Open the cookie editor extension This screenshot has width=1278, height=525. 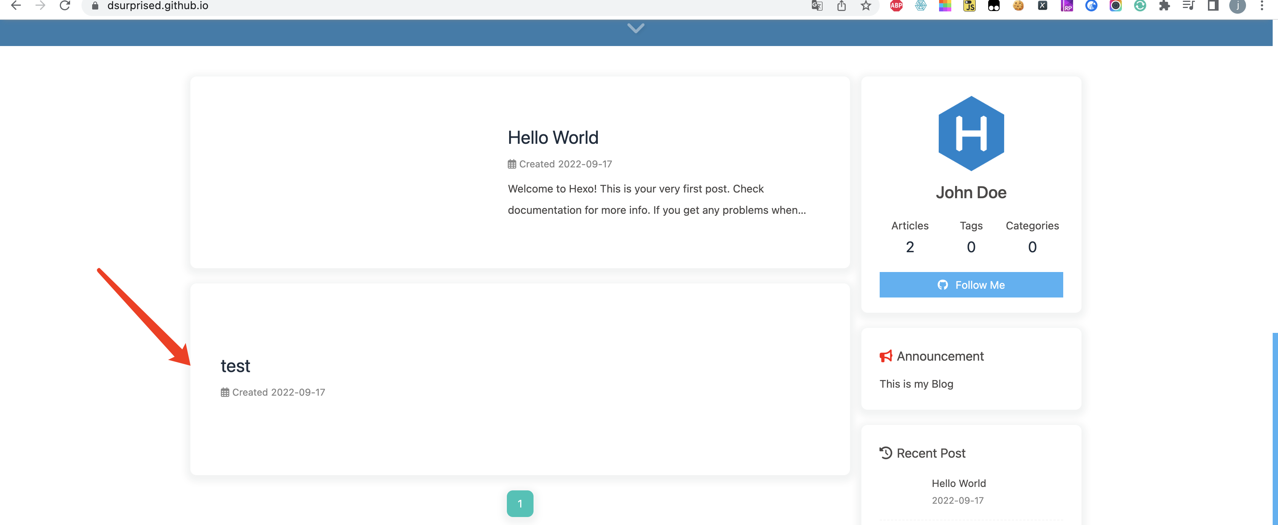click(x=1018, y=5)
